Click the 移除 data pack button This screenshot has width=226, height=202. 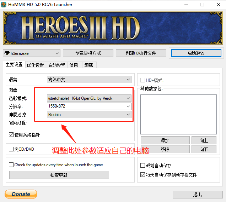(165, 149)
